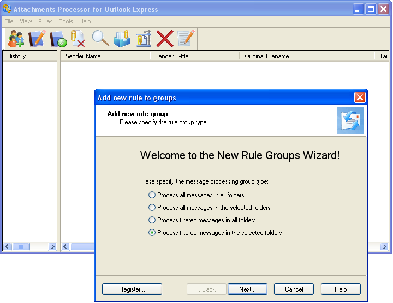Image resolution: width=393 pixels, height=303 pixels.
Task: Open the Rules menu
Action: coord(45,21)
